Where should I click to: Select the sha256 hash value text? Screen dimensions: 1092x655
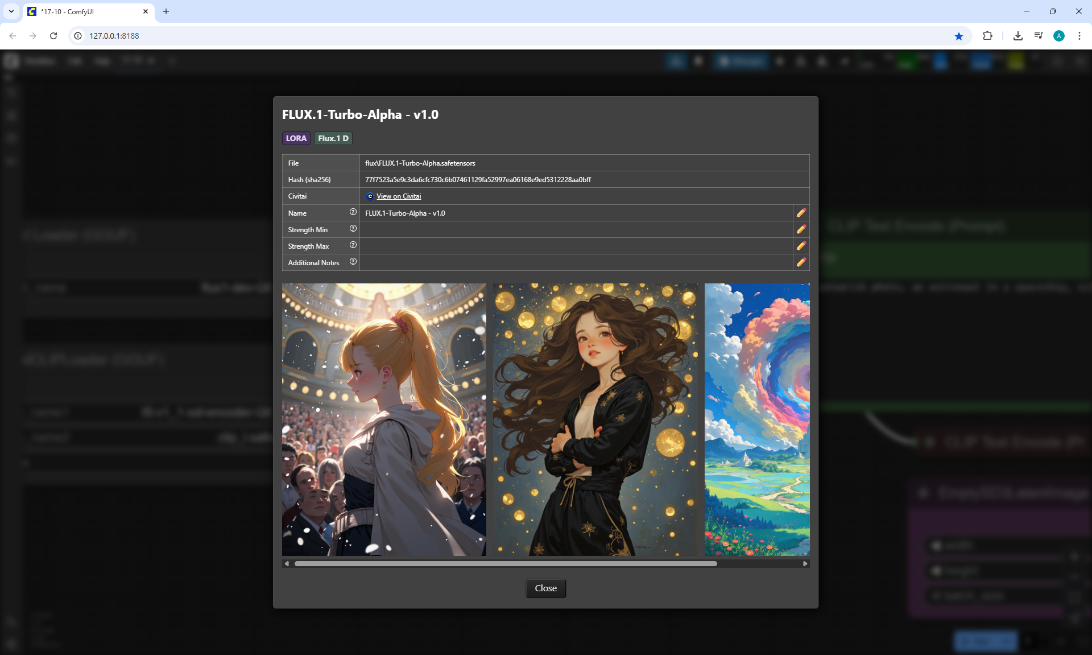click(478, 180)
